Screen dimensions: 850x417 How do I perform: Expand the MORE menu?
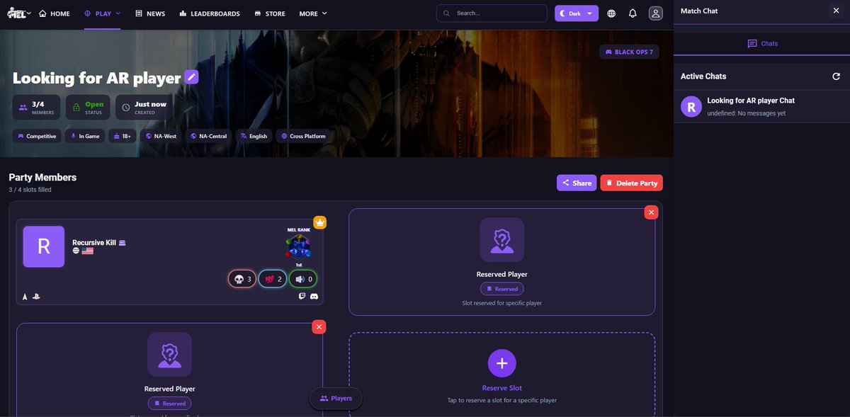tap(313, 13)
